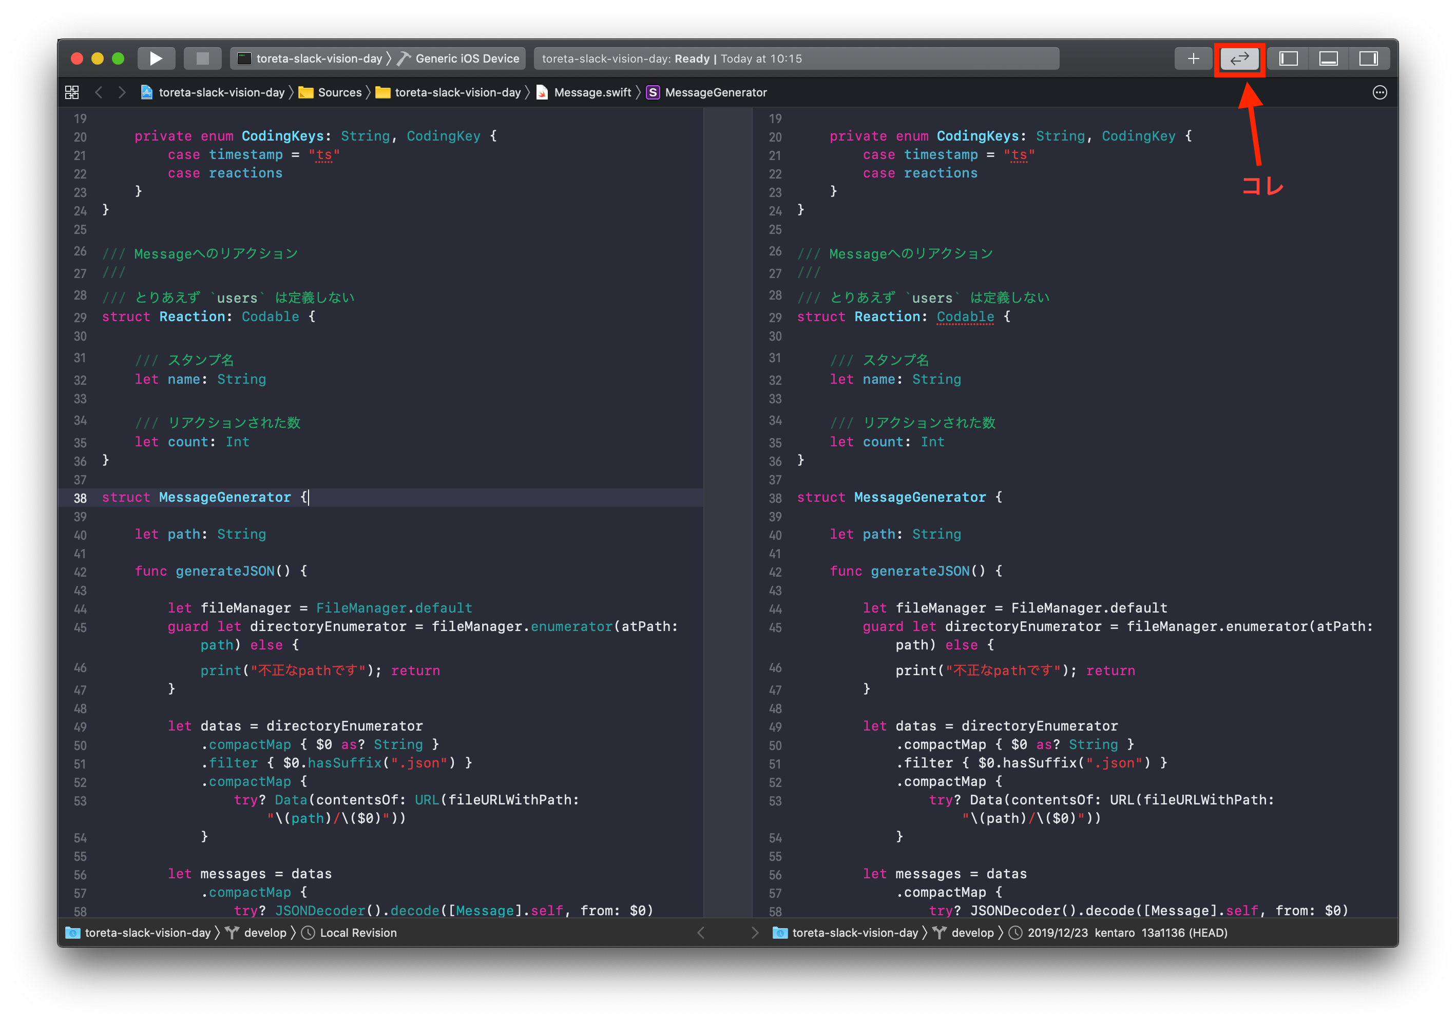
Task: Open the related items grid menu
Action: tap(72, 92)
